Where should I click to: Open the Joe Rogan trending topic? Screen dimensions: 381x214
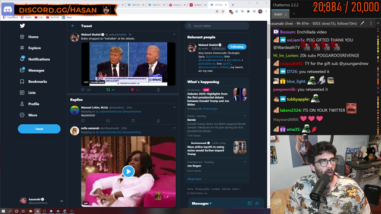click(x=194, y=166)
